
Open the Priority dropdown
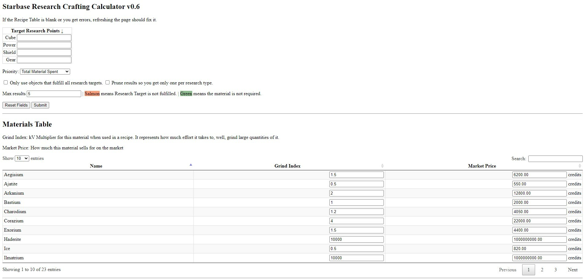coord(45,72)
